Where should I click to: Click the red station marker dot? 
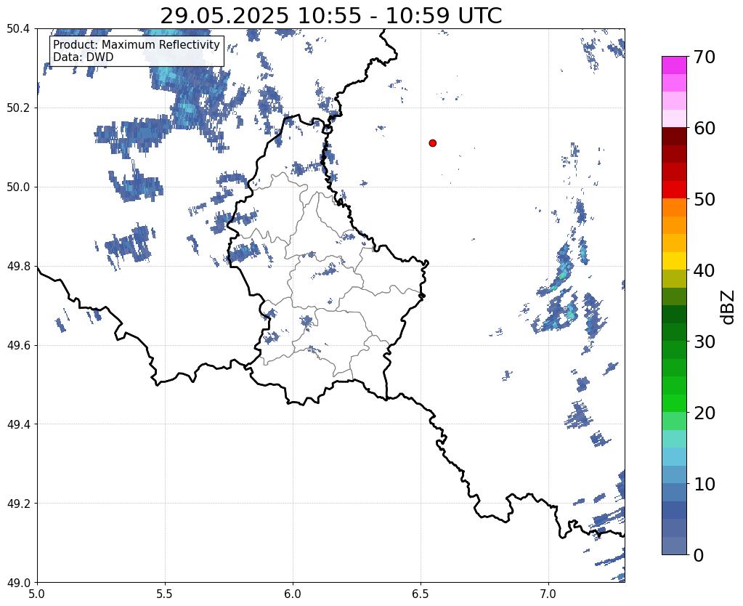(x=433, y=143)
